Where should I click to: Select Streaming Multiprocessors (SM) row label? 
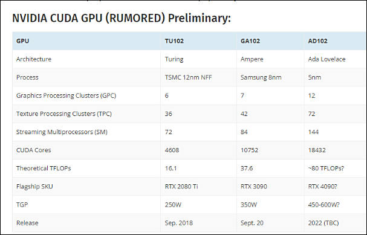[62, 132]
